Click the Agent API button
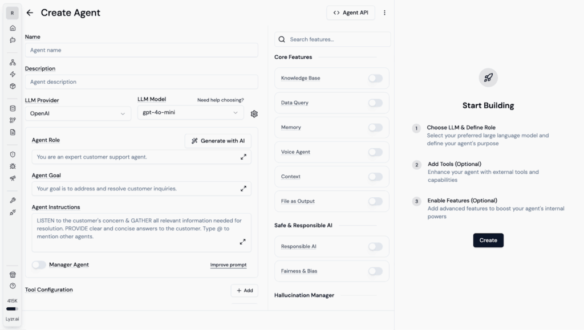584x330 pixels. point(351,13)
